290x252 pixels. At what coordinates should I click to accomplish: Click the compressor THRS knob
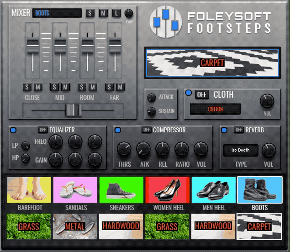tap(124, 149)
